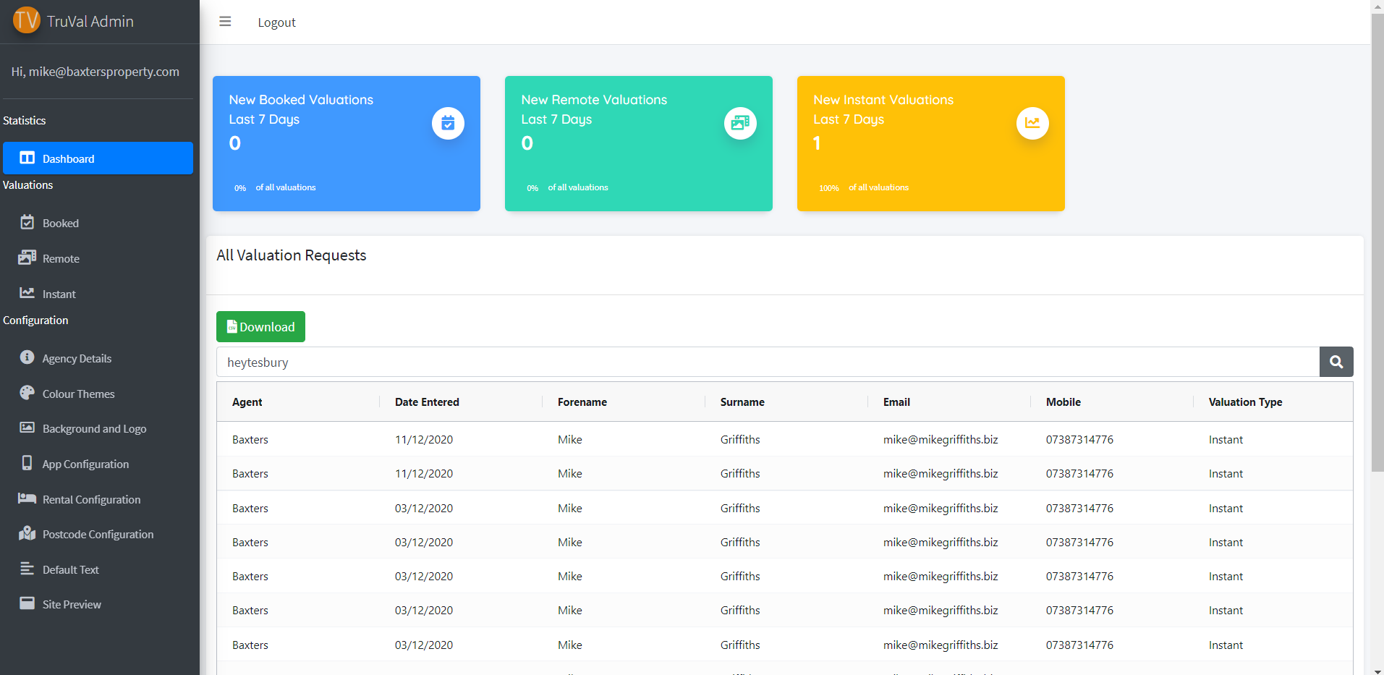
Task: Sort by the Valuation Type column header
Action: (x=1245, y=402)
